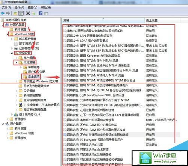Image resolution: width=188 pixels, height=166 pixels.
Task: Click the Back arrow toolbar icon
Action: point(3,13)
